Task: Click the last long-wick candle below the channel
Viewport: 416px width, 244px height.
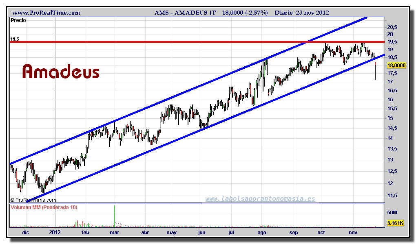Action: [x=375, y=71]
